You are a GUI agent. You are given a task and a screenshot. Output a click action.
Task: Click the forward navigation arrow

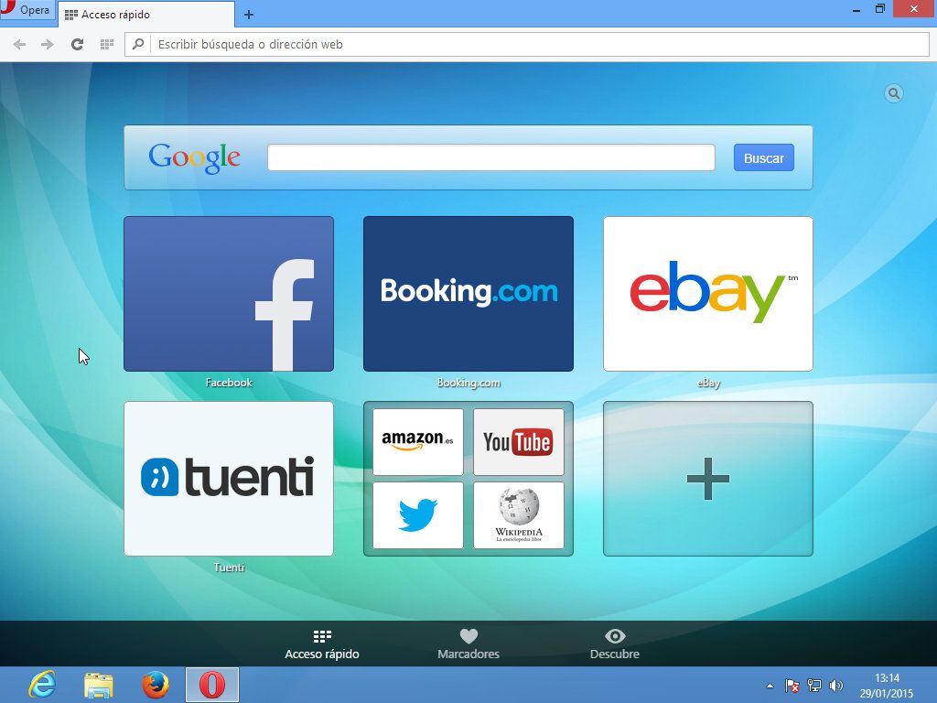click(x=48, y=44)
